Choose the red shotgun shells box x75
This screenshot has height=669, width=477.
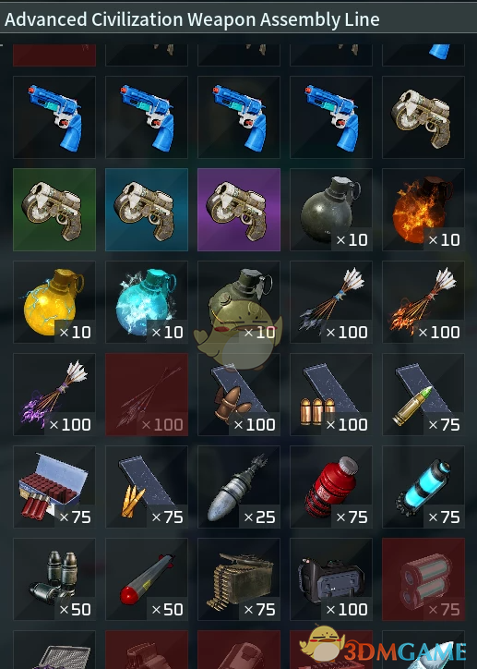(54, 487)
